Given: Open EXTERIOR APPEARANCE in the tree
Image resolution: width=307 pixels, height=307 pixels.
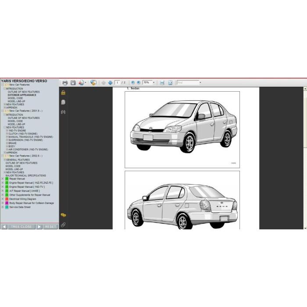Looking at the screenshot, I should coord(22,95).
